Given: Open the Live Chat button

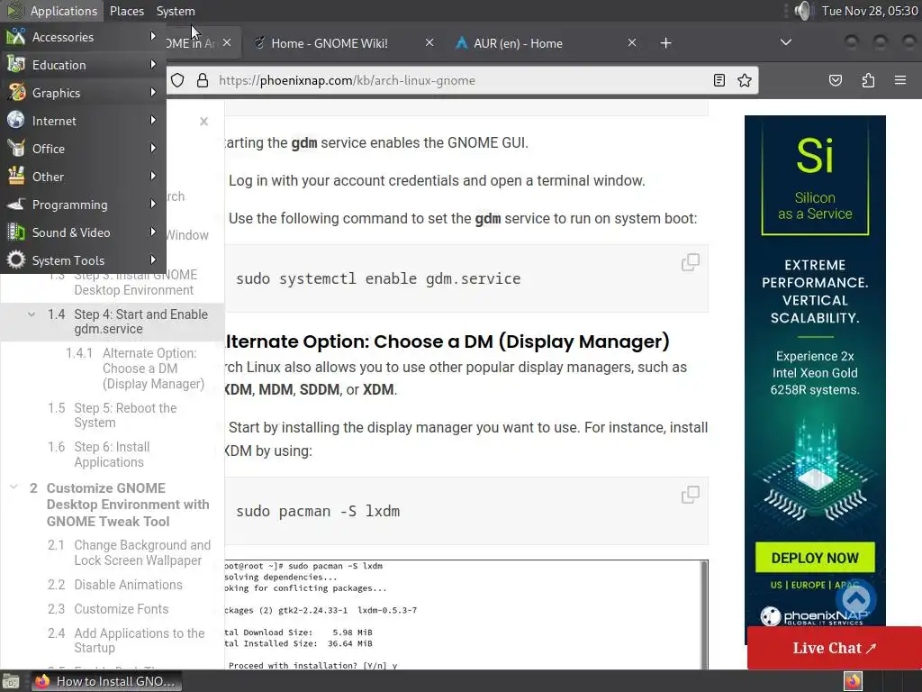Looking at the screenshot, I should 835,648.
